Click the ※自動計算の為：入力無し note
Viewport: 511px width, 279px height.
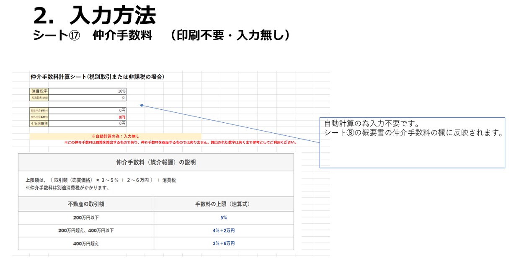pos(115,136)
